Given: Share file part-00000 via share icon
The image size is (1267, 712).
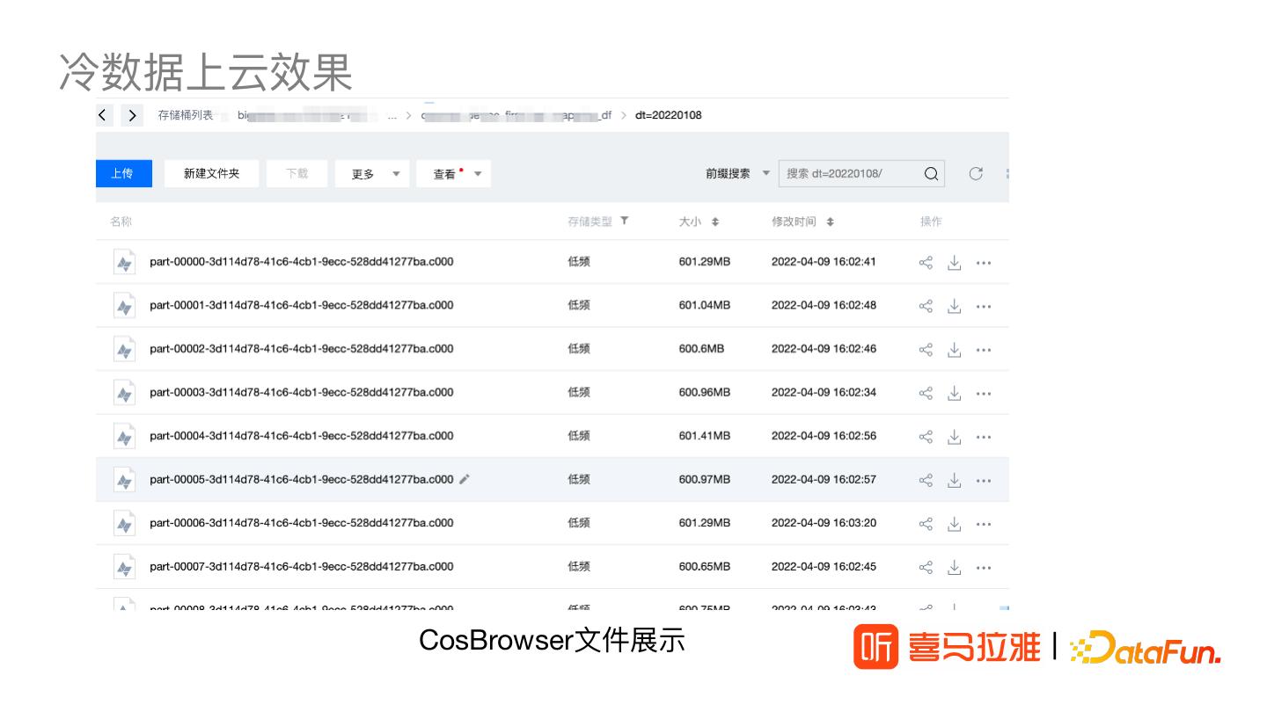Looking at the screenshot, I should pyautogui.click(x=926, y=262).
